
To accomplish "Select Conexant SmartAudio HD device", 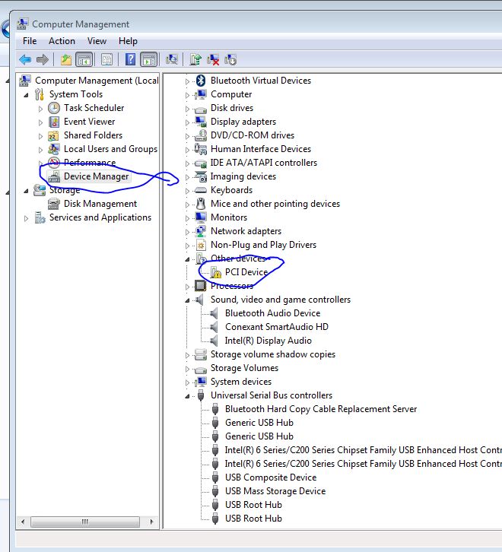I will pyautogui.click(x=277, y=327).
